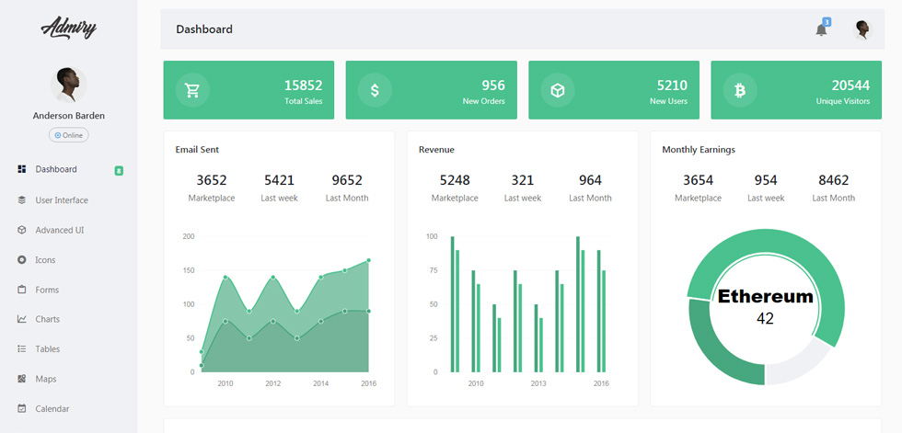Click the sidebar profile picture of Anderson Barden
Screen dimensions: 902x433
68,85
